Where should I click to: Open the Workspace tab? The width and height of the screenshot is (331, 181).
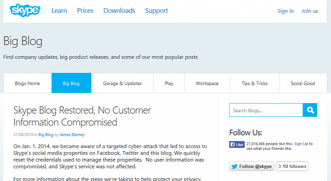207,83
